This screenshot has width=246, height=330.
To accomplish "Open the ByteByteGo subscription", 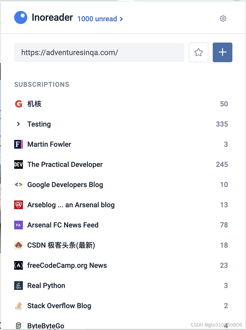I will click(46, 326).
